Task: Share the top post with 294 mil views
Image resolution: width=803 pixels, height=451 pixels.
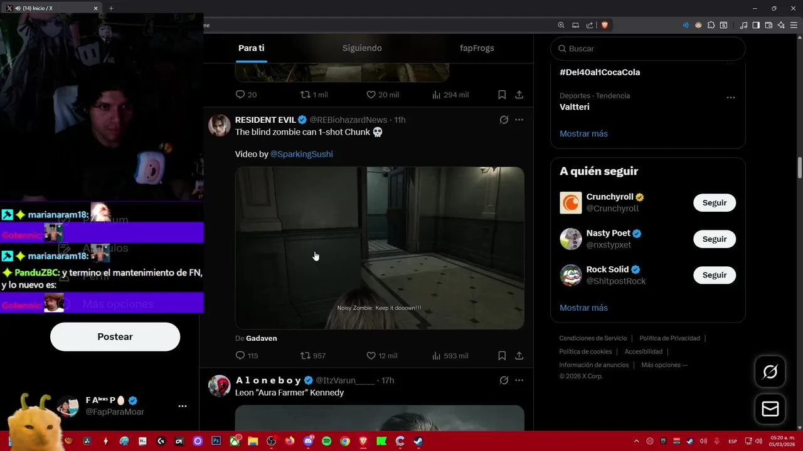Action: (519, 95)
